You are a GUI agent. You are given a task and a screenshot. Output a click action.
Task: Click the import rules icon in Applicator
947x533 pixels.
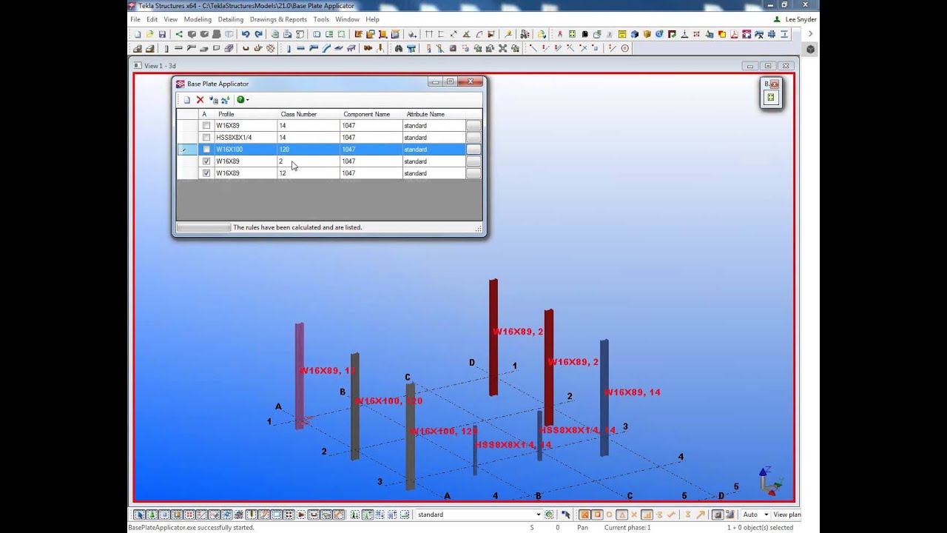coord(213,100)
